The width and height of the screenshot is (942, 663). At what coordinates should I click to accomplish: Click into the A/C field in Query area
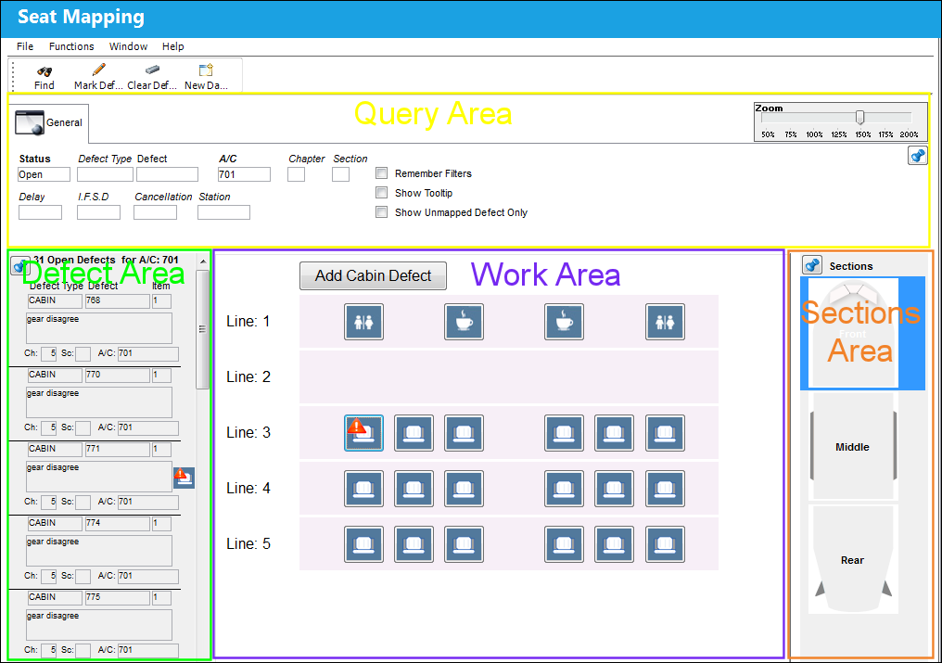tap(244, 174)
